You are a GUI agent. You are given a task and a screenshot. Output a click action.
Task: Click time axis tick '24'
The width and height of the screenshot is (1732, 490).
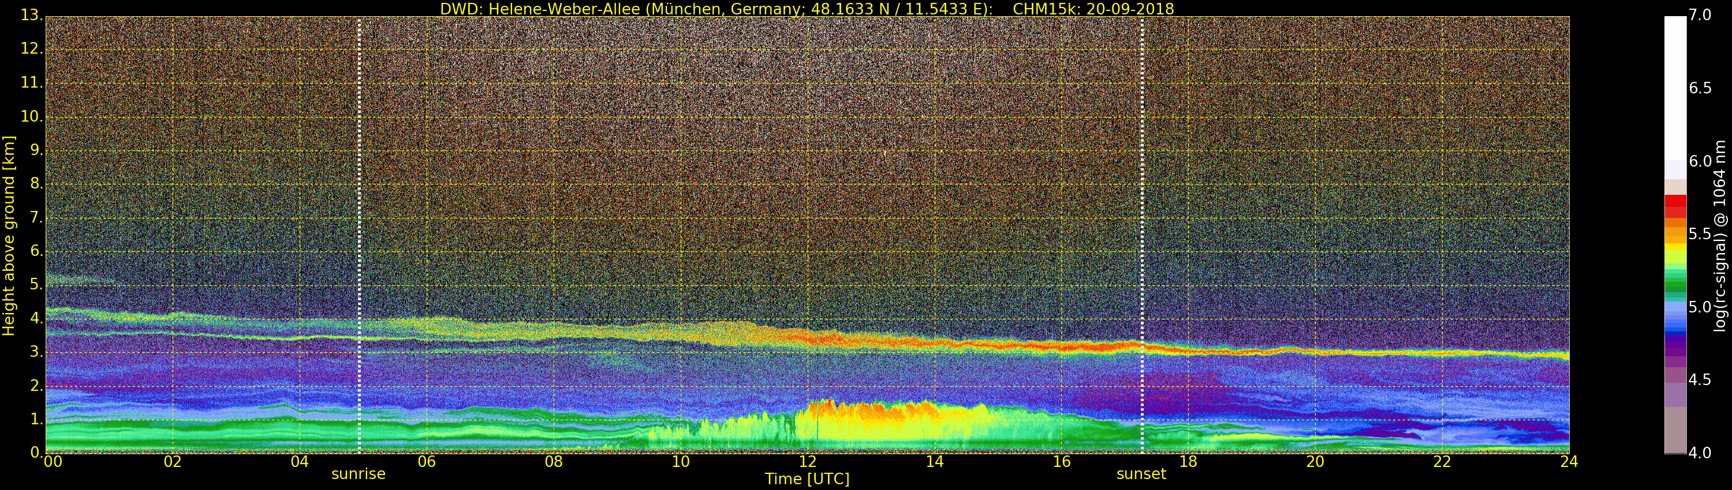(1569, 462)
